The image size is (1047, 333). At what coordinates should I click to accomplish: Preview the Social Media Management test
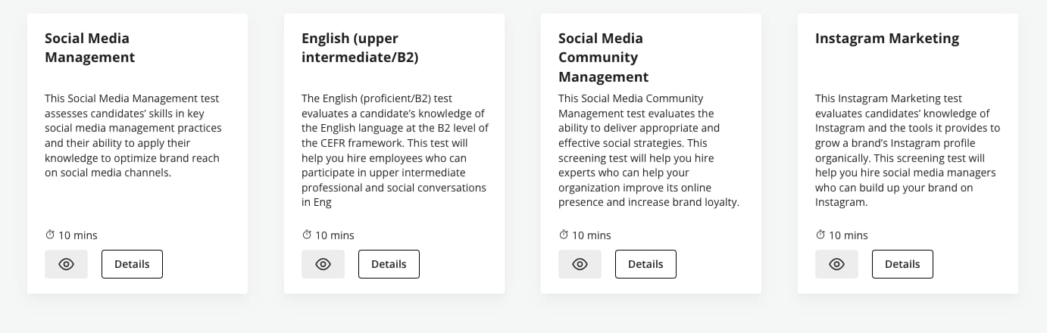point(66,264)
